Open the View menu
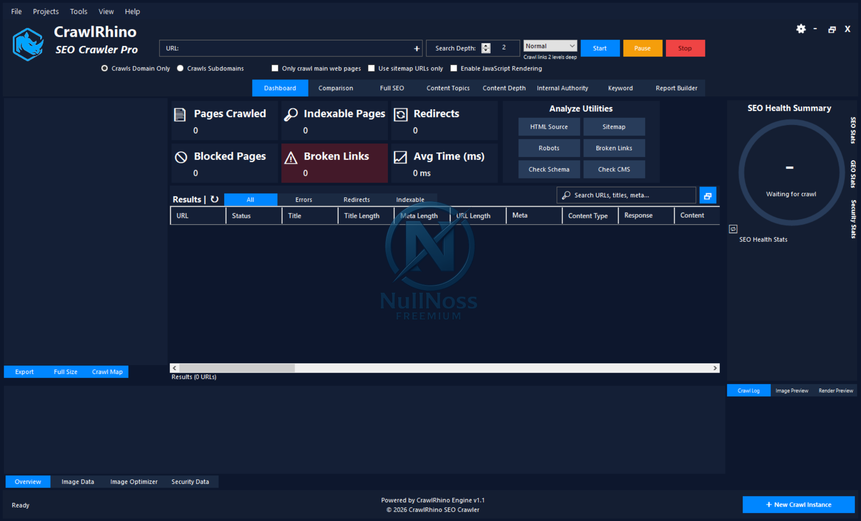This screenshot has width=861, height=521. click(x=106, y=12)
